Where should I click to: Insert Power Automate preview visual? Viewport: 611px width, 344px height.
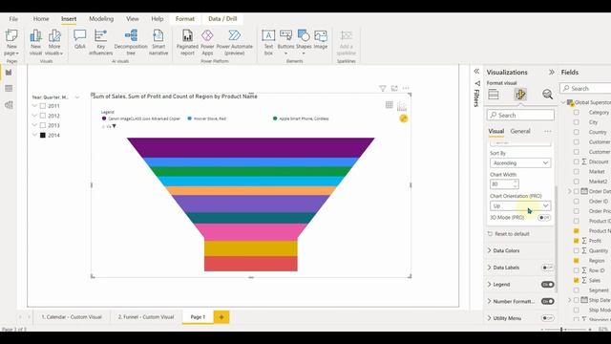pos(235,42)
